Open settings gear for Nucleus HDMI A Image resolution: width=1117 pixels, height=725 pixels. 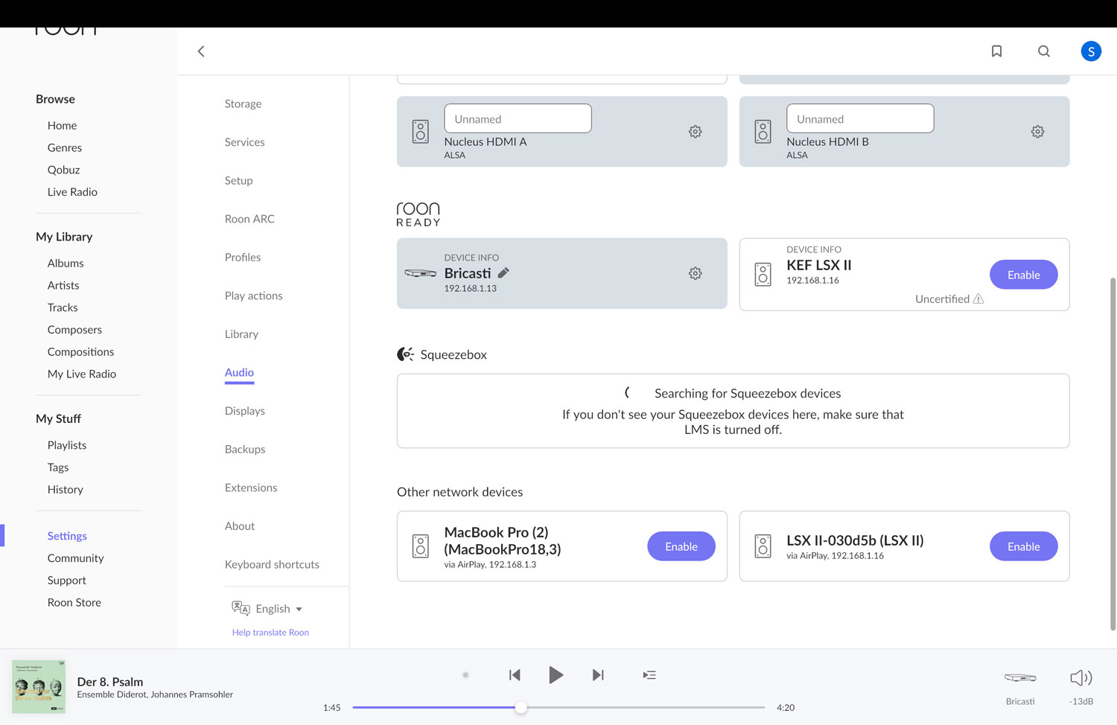tap(695, 132)
